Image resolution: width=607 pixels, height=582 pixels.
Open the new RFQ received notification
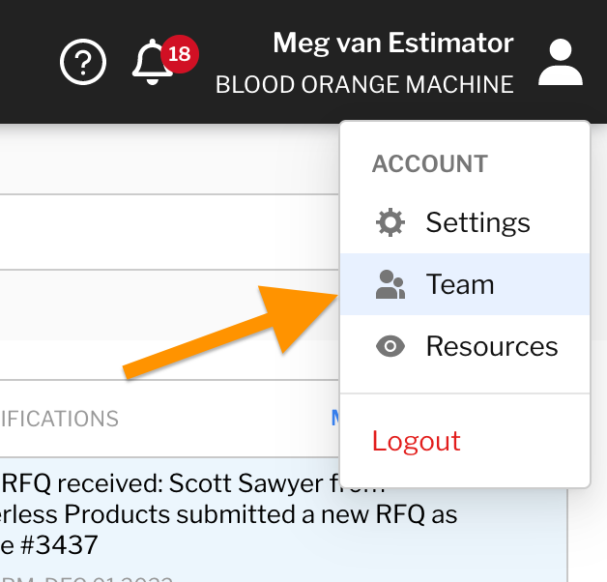click(x=193, y=482)
